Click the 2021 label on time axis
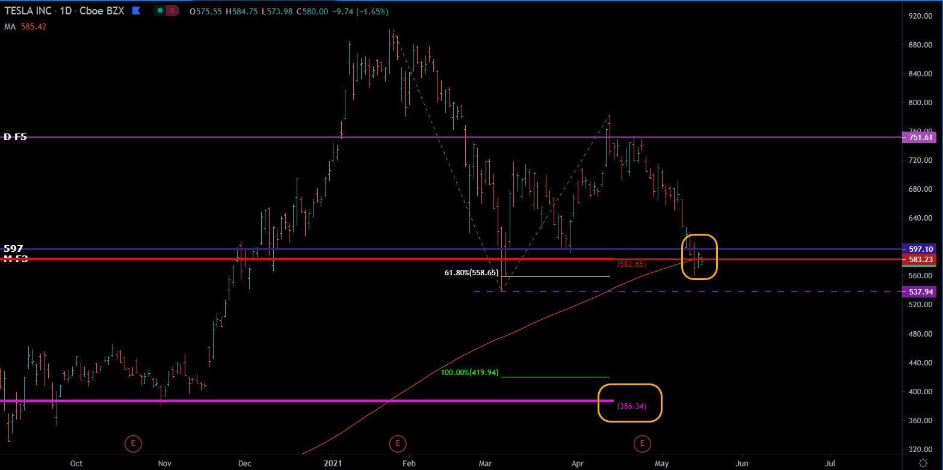Image resolution: width=943 pixels, height=470 pixels. [333, 463]
